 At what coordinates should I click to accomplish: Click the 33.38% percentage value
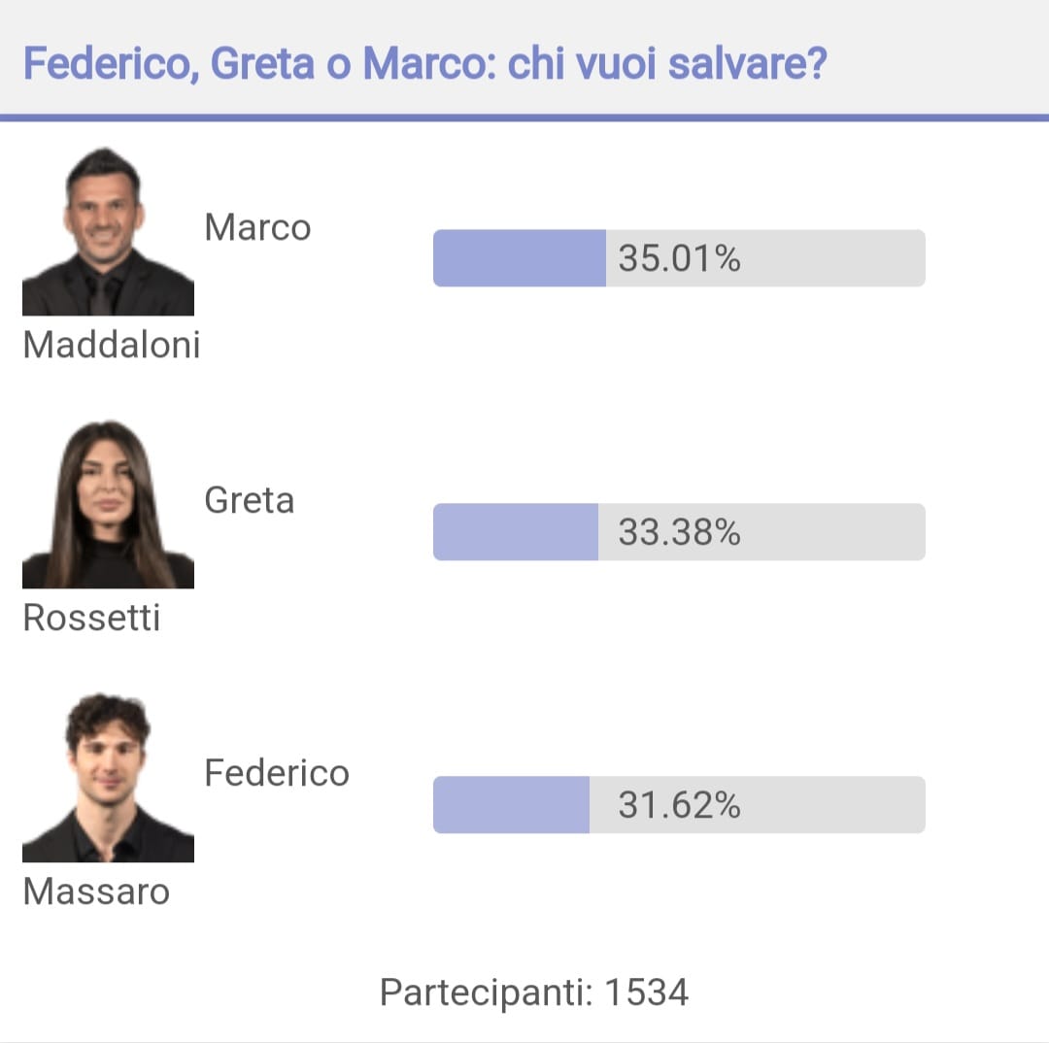(679, 532)
